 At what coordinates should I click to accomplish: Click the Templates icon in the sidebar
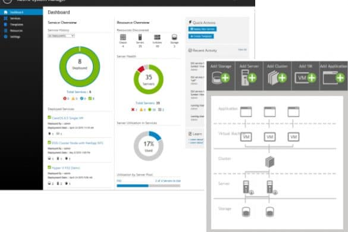tap(5, 24)
